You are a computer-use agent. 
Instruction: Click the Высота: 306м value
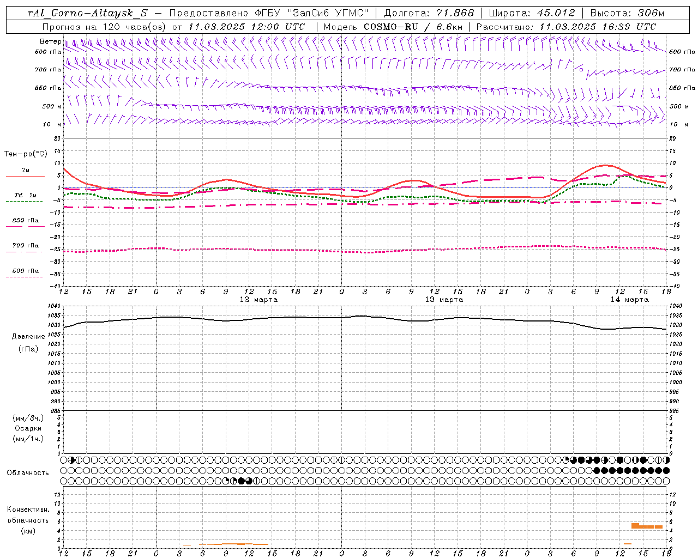(x=627, y=13)
